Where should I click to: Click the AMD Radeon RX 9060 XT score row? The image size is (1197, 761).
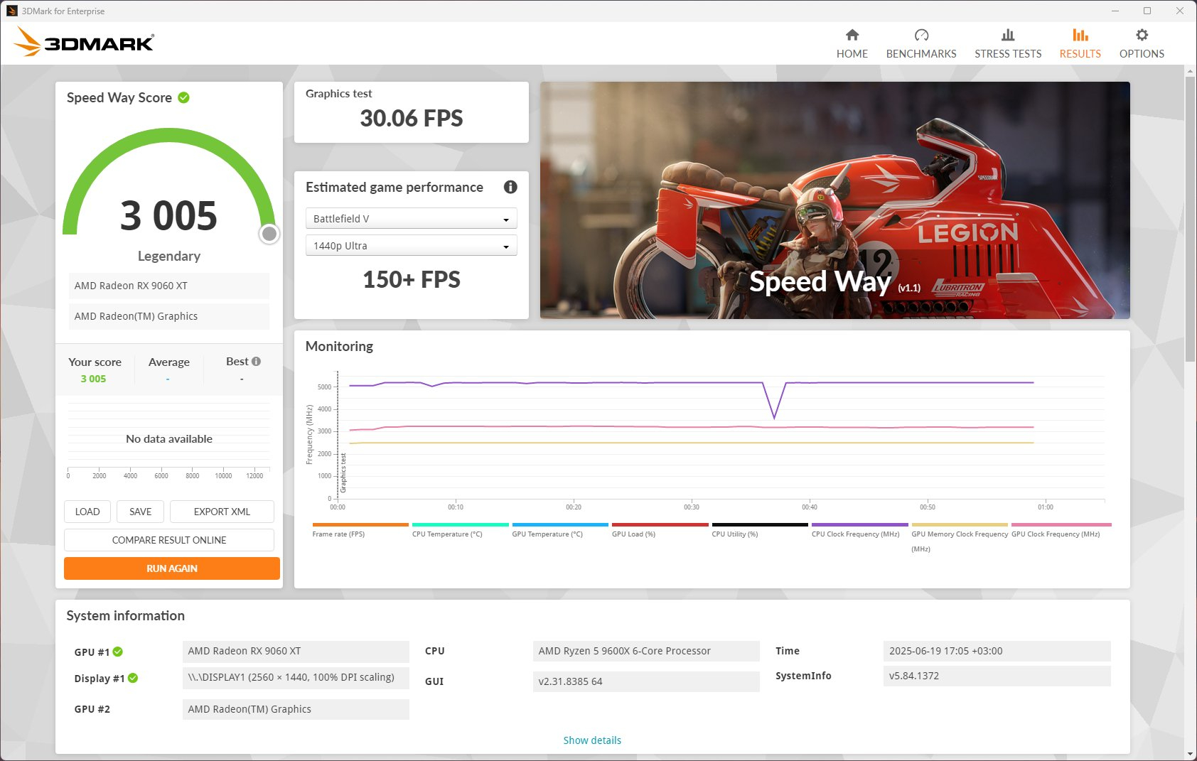169,286
